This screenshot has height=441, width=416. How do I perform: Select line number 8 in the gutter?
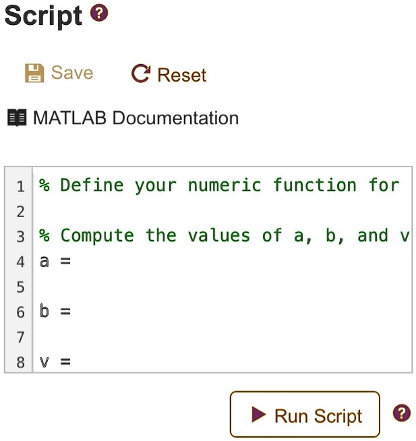[20, 363]
